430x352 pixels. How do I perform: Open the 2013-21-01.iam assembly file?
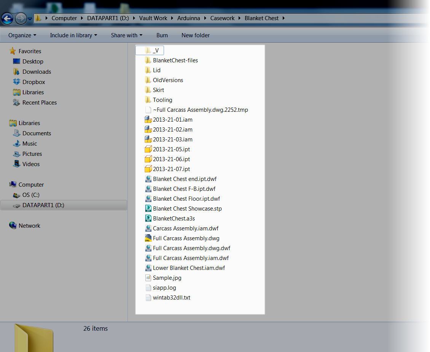coord(172,119)
